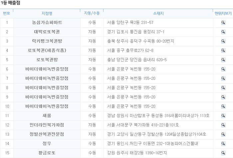Open map view for row 1 농심가슈퍼마트
This screenshot has height=158, width=233.
tap(223, 23)
